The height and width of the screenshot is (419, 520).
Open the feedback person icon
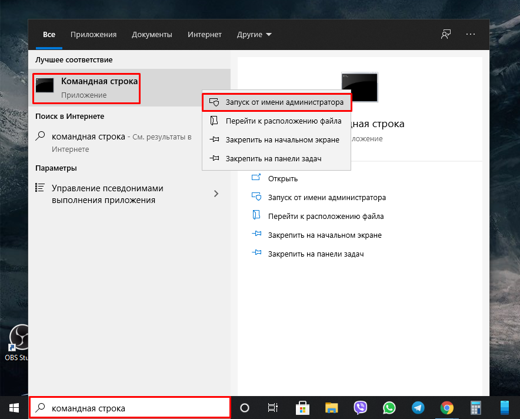[x=446, y=34]
